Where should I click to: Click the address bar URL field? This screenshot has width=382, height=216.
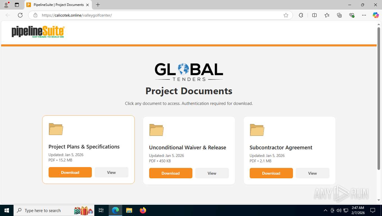click(x=160, y=15)
